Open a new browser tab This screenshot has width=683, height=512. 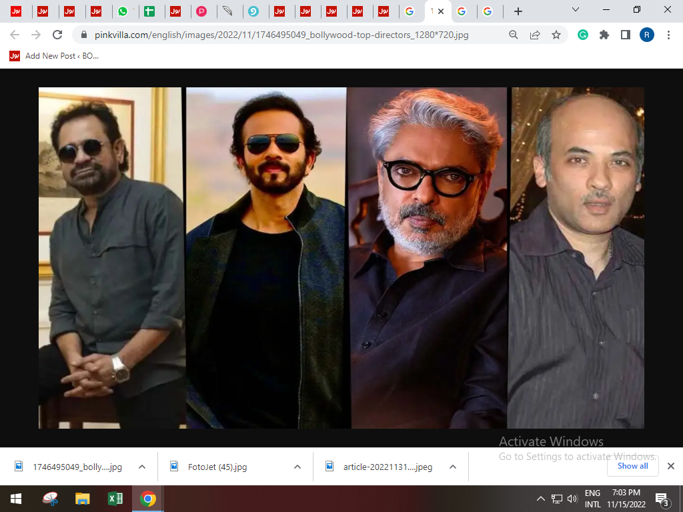pyautogui.click(x=518, y=11)
